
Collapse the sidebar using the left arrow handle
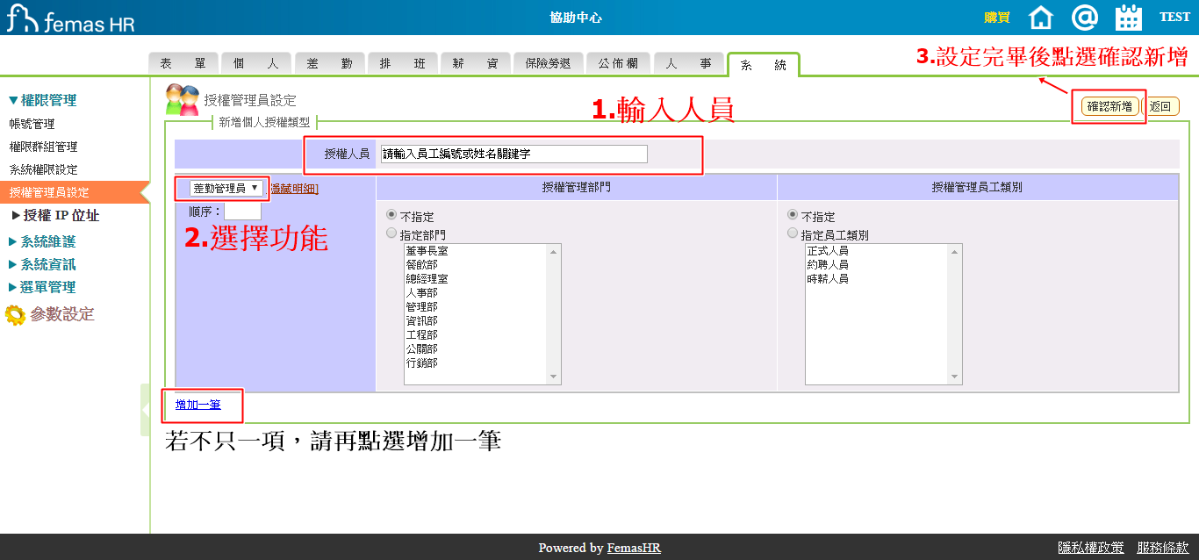coord(145,410)
